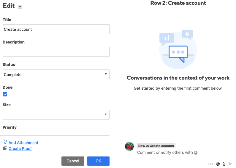Screen dimensions: 236x168
Task: Open the Status dropdown showing Complete
Action: tap(56, 75)
